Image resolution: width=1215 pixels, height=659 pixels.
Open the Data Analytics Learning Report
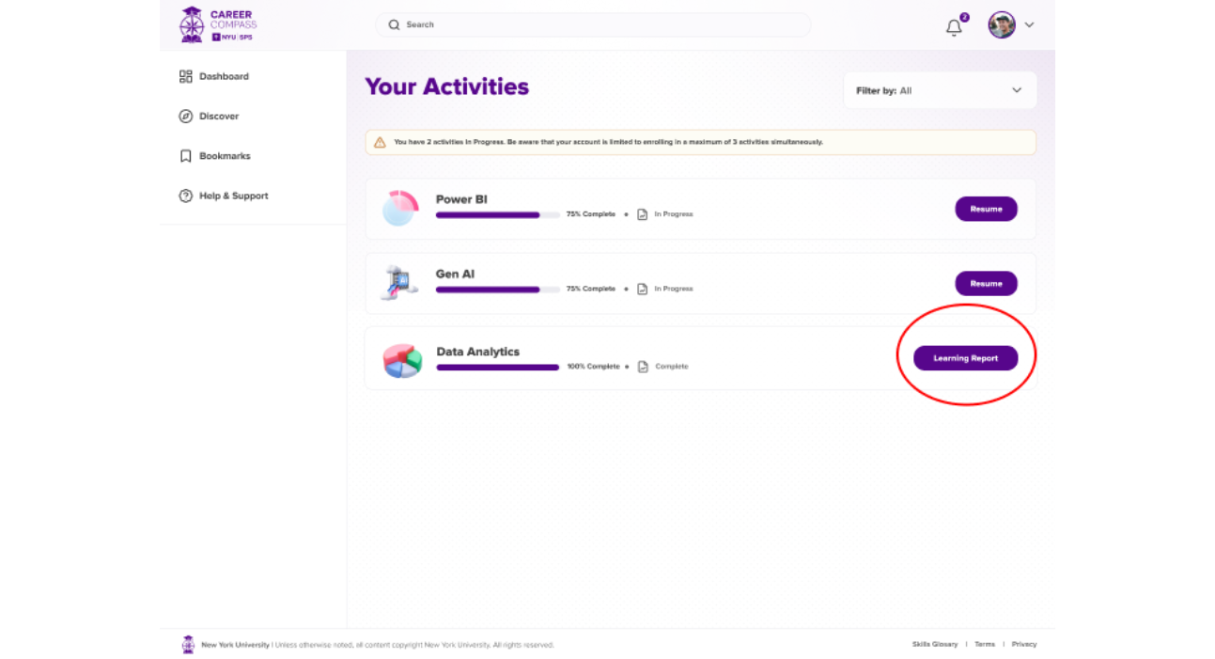tap(965, 358)
